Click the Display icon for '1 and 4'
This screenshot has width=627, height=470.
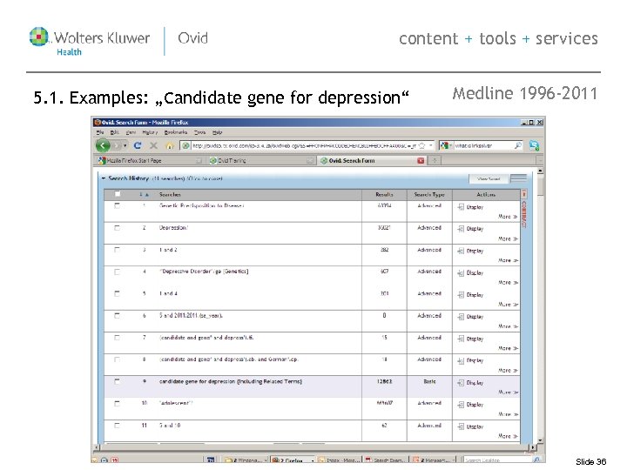click(x=461, y=295)
